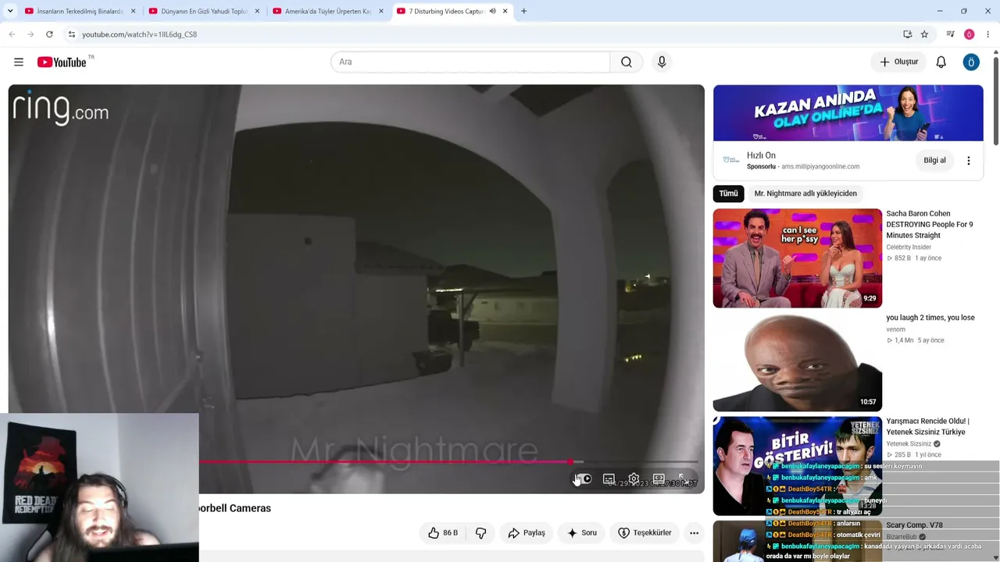This screenshot has width=1000, height=562.
Task: Click the 'Oluştur' create button
Action: (x=898, y=62)
